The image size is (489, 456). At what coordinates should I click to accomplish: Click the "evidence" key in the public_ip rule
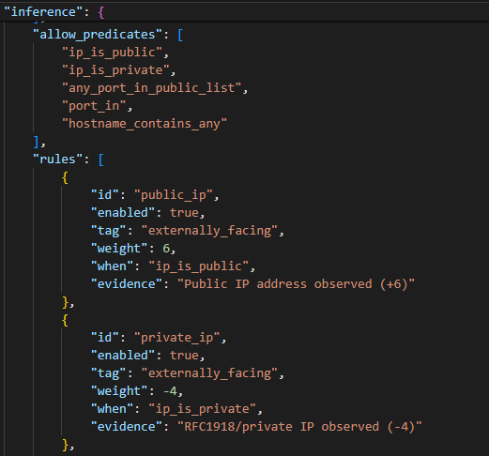(x=127, y=284)
